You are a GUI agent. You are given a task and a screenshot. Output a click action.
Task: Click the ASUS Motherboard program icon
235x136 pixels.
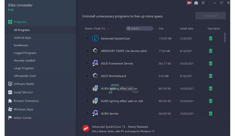[x=95, y=76]
